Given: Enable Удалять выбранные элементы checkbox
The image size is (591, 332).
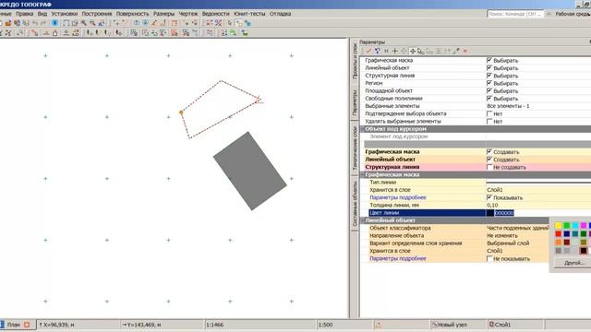Looking at the screenshot, I should pos(489,121).
